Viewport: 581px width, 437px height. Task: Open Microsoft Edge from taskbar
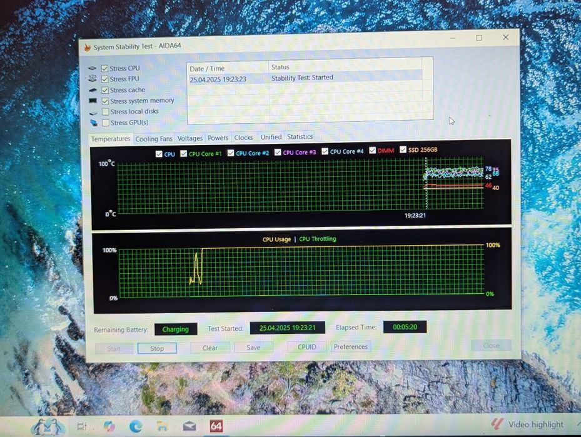pos(136,426)
